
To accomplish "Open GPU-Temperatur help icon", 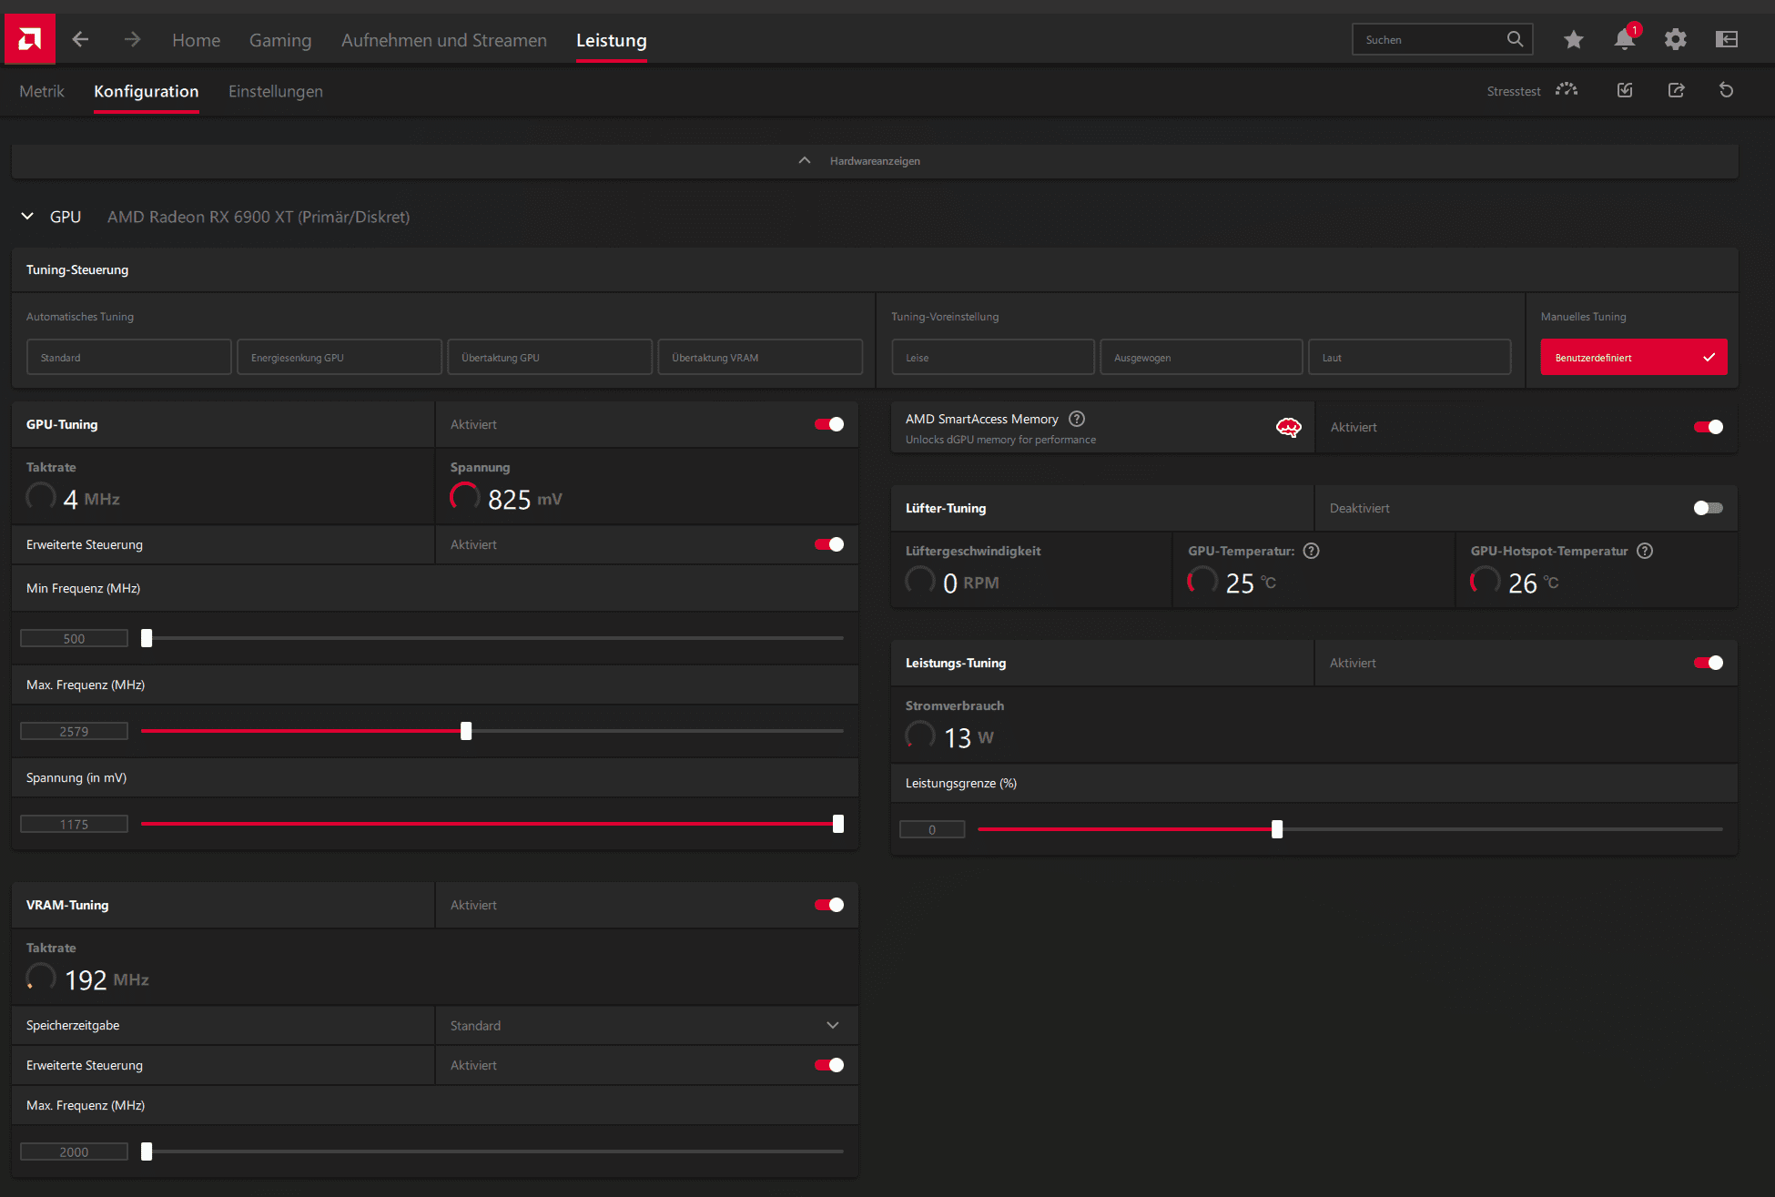I will [x=1312, y=551].
